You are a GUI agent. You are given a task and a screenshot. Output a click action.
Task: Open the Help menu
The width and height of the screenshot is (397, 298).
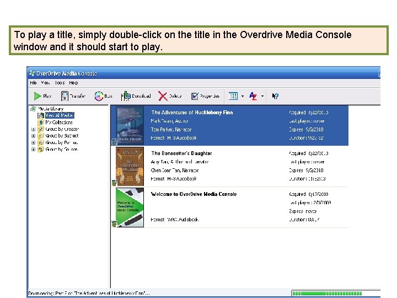73,83
